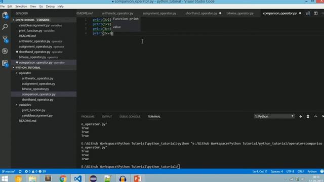Open print_function.py under variables folder
Viewport: 324px width, 182px height.
pyautogui.click(x=44, y=110)
